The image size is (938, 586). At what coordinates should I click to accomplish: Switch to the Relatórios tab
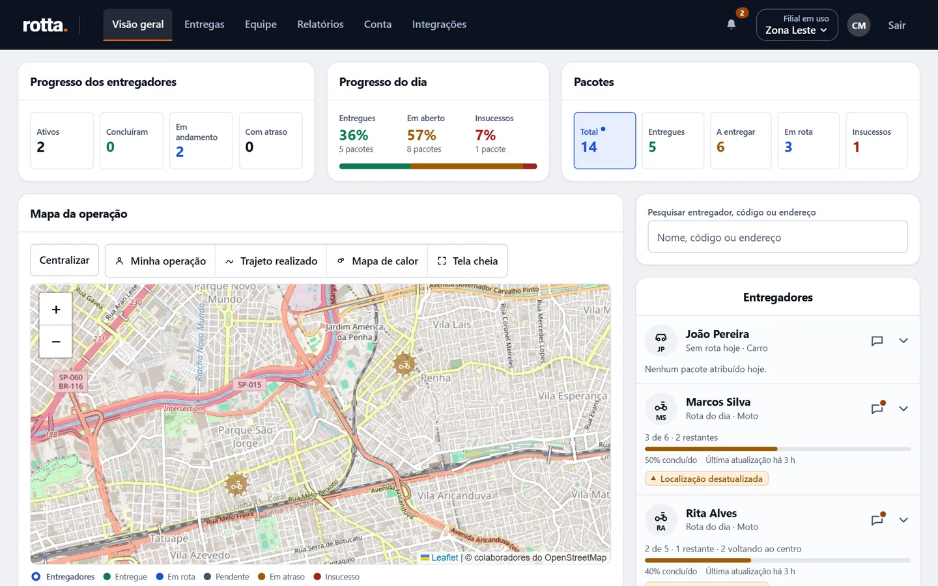tap(320, 25)
